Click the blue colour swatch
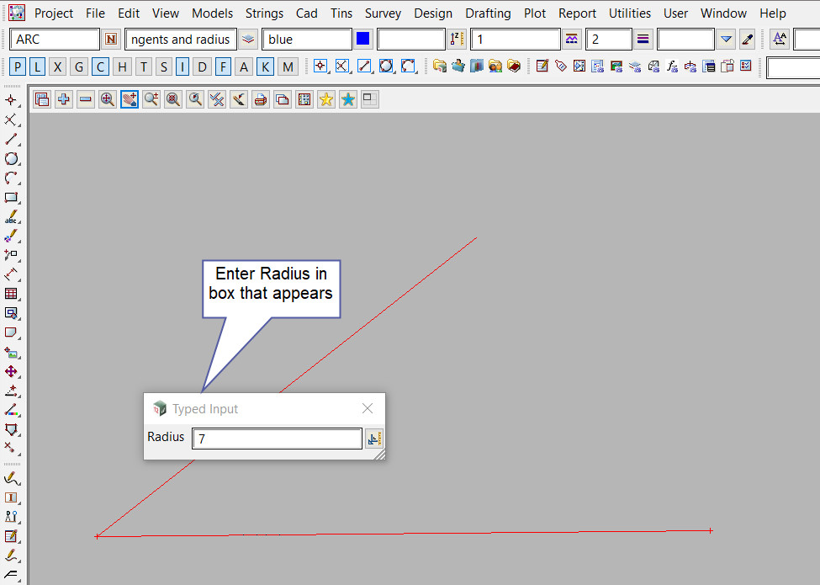 coord(363,40)
